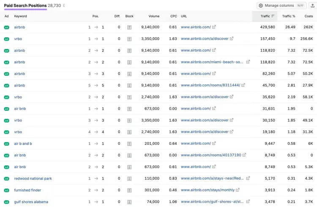Select Keyword column header
The height and width of the screenshot is (207, 317).
point(20,16)
